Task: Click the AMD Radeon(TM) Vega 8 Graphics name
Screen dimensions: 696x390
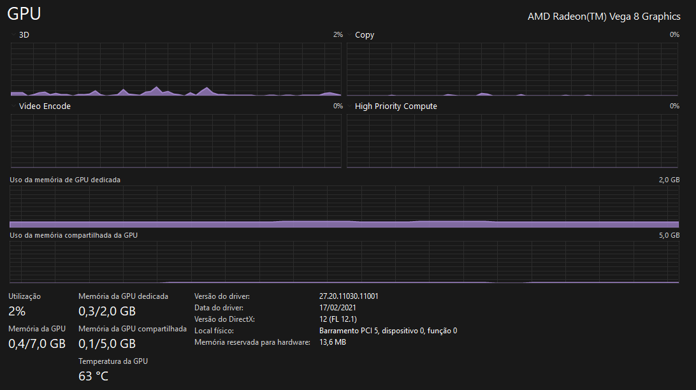Action: tap(604, 17)
